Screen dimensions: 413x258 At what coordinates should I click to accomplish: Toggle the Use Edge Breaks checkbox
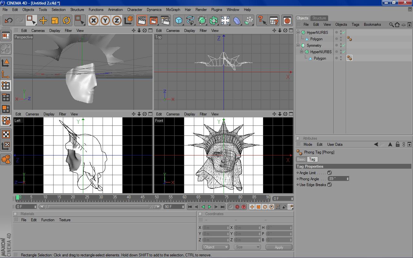329,185
